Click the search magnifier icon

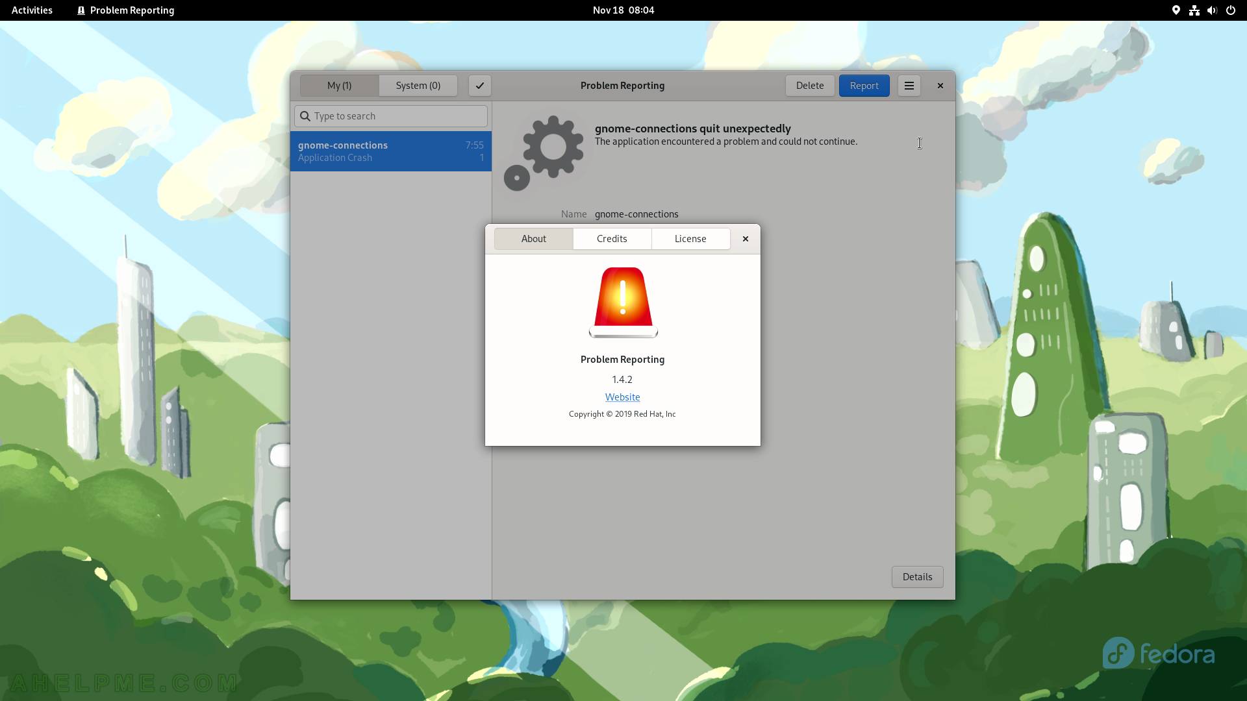pyautogui.click(x=305, y=116)
